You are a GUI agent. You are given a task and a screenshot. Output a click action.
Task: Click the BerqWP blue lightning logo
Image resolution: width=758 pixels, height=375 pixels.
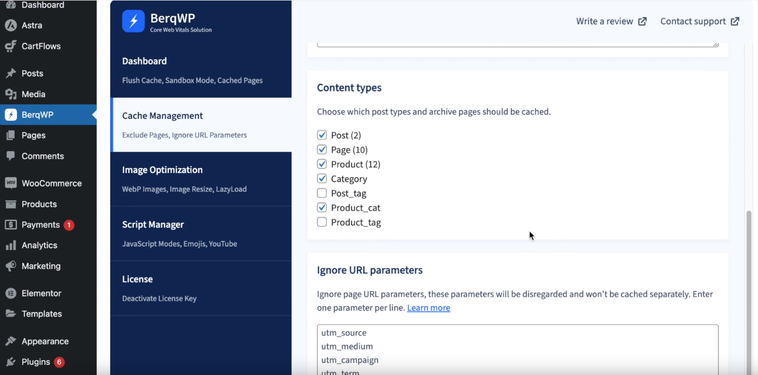pos(133,21)
